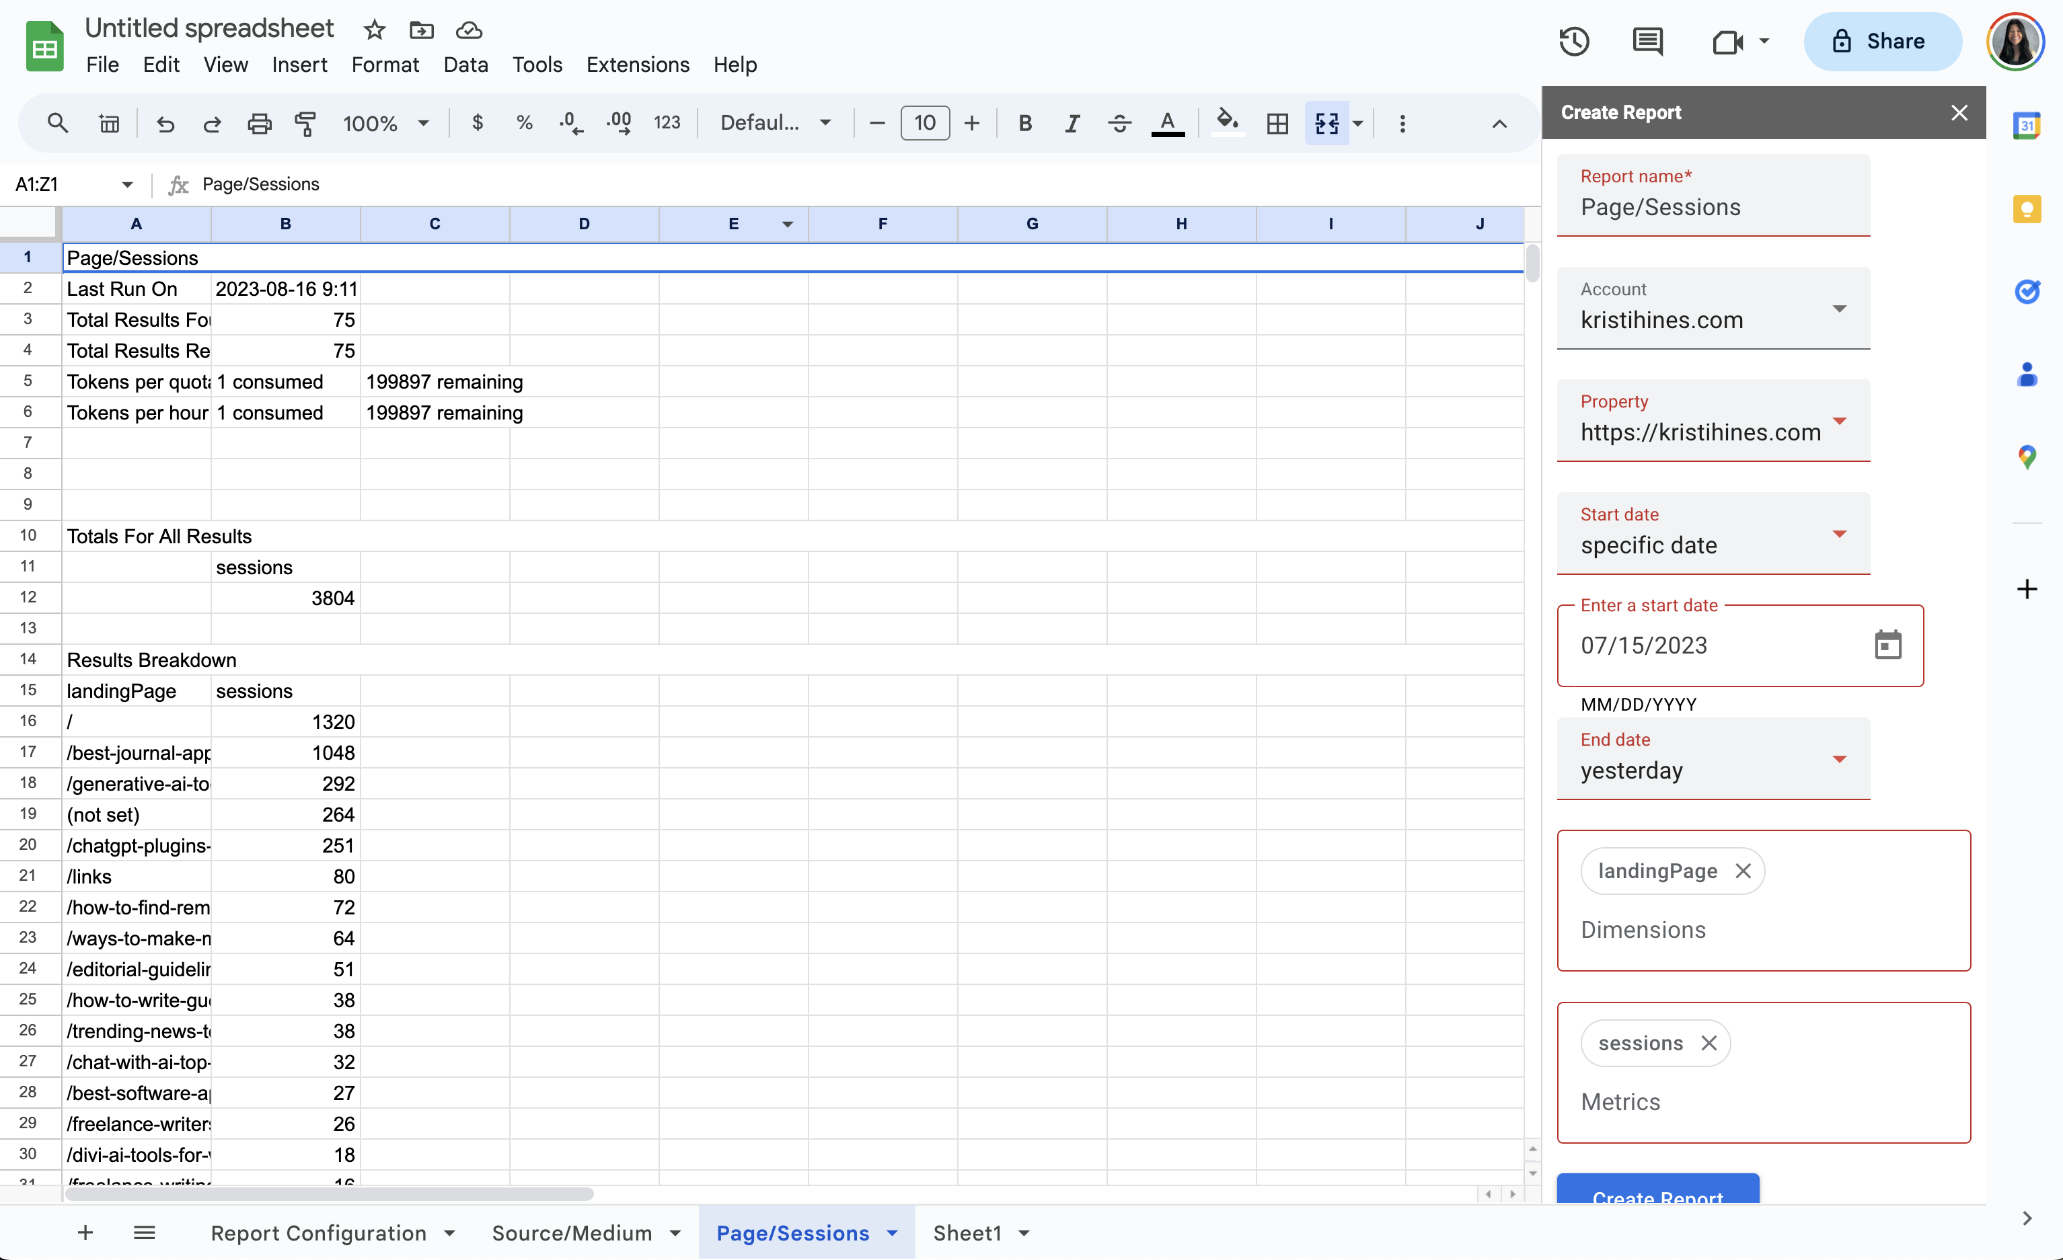Screen dimensions: 2063x1260
Task: Remove the landingPage dimension tag
Action: click(x=1743, y=871)
